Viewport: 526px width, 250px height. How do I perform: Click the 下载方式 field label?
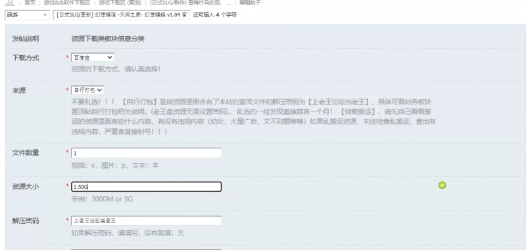(26, 58)
